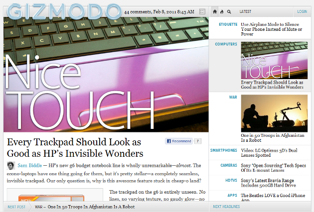Open the main article headline
The width and height of the screenshot is (314, 212).
click(75, 148)
